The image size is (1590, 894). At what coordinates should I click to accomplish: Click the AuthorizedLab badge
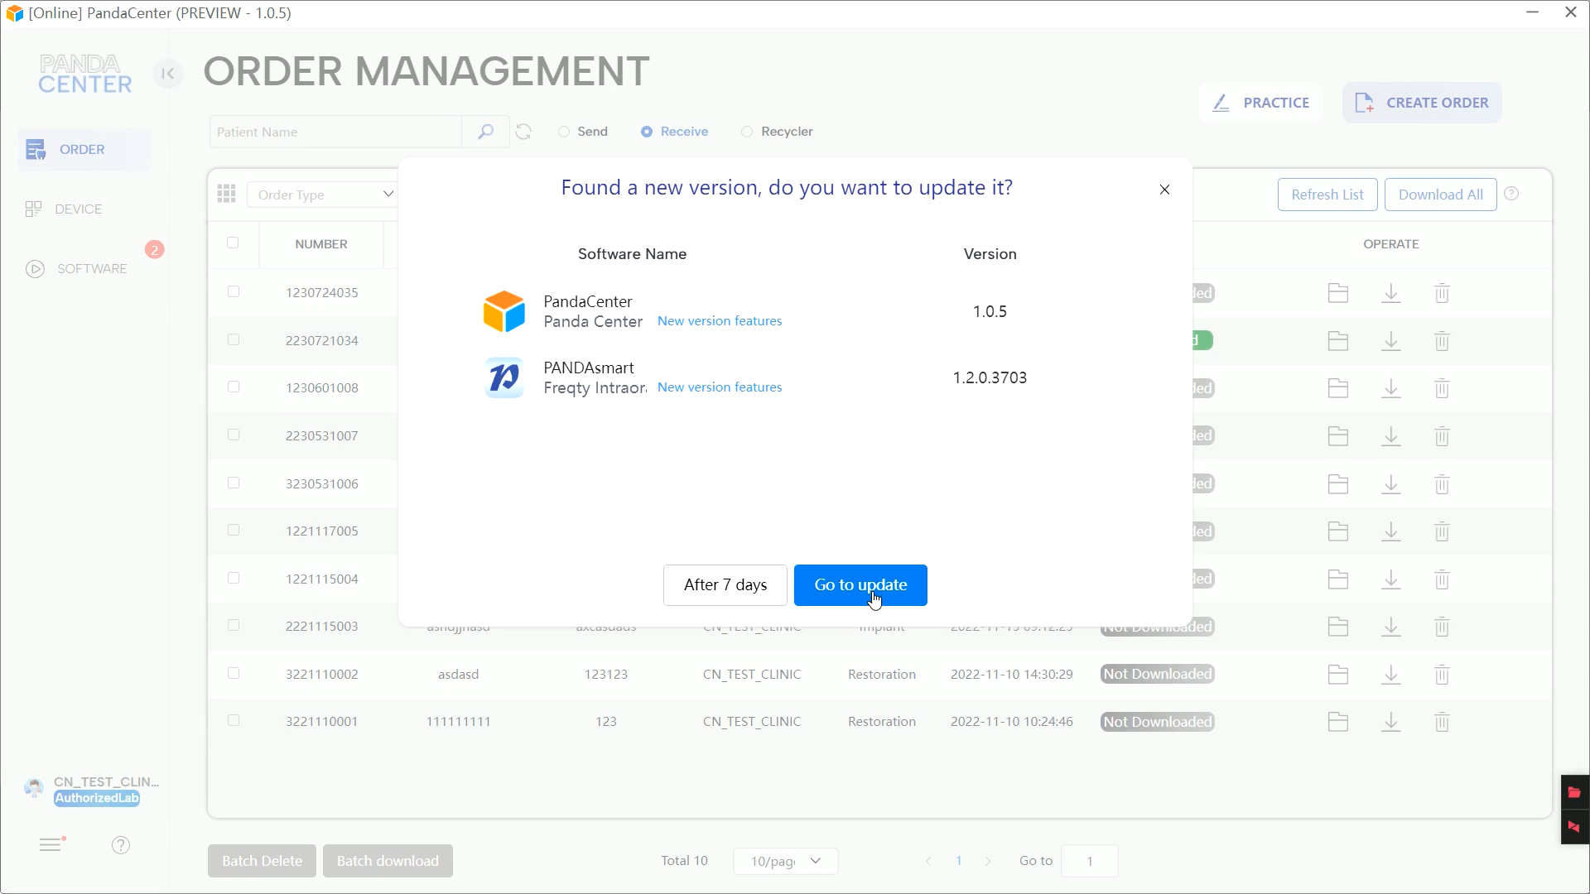tap(97, 798)
